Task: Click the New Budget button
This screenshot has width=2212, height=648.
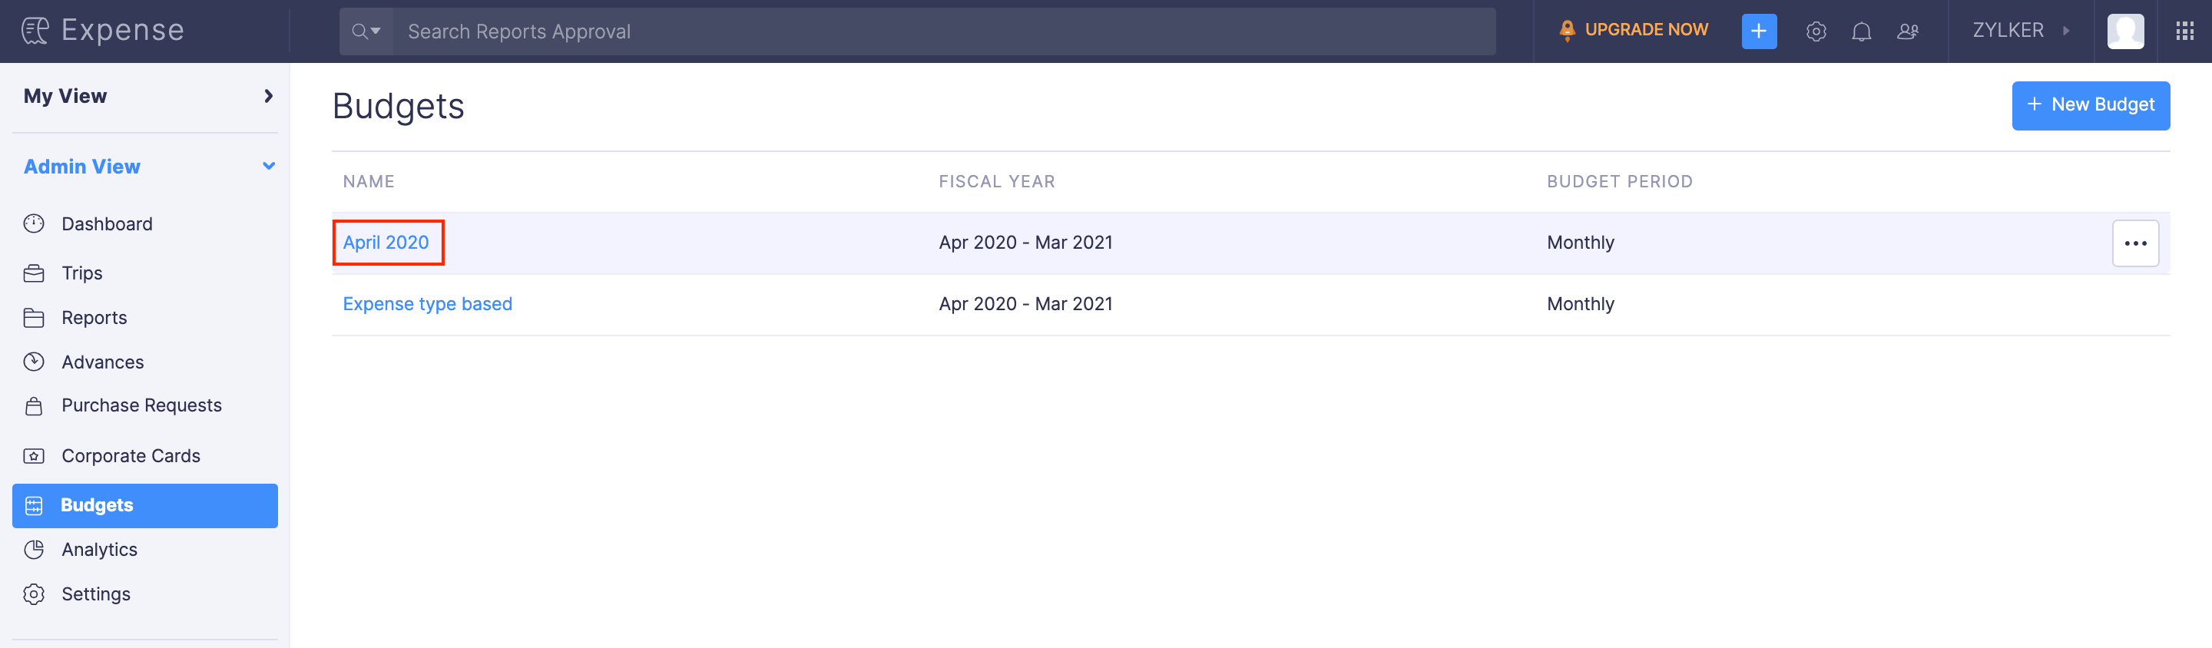Action: click(x=2090, y=105)
